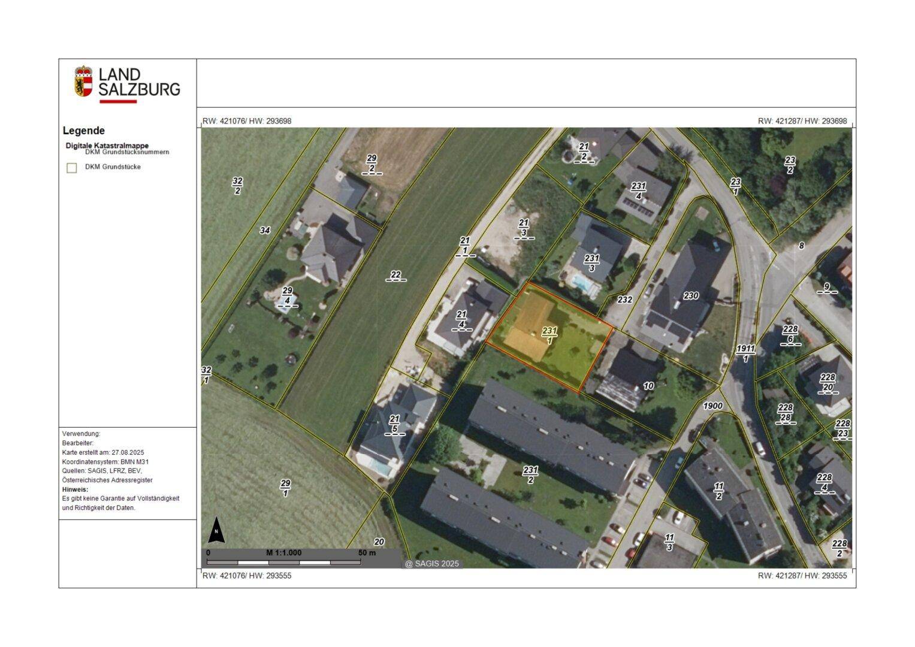Viewport: 915px width, 647px height.
Task: Click parcel number label 21/3
Action: [524, 228]
